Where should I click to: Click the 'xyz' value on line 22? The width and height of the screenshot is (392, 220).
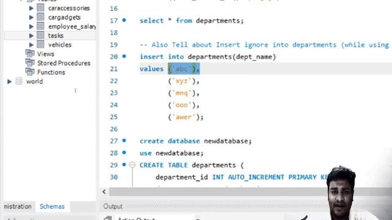182,81
